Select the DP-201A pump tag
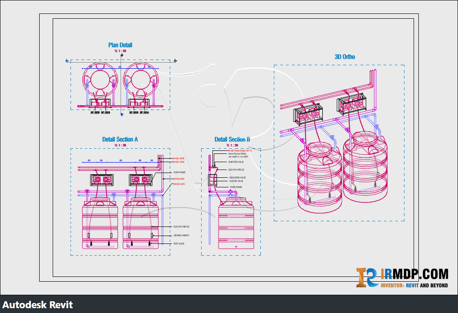This screenshot has height=313, width=458. coord(144,113)
